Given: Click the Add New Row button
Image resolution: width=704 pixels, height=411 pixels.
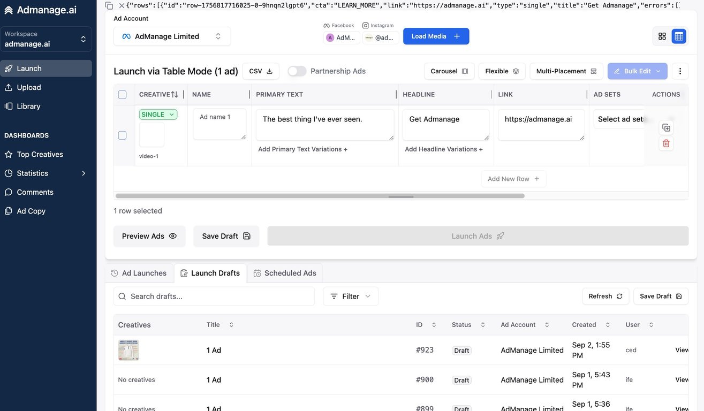Looking at the screenshot, I should (513, 179).
